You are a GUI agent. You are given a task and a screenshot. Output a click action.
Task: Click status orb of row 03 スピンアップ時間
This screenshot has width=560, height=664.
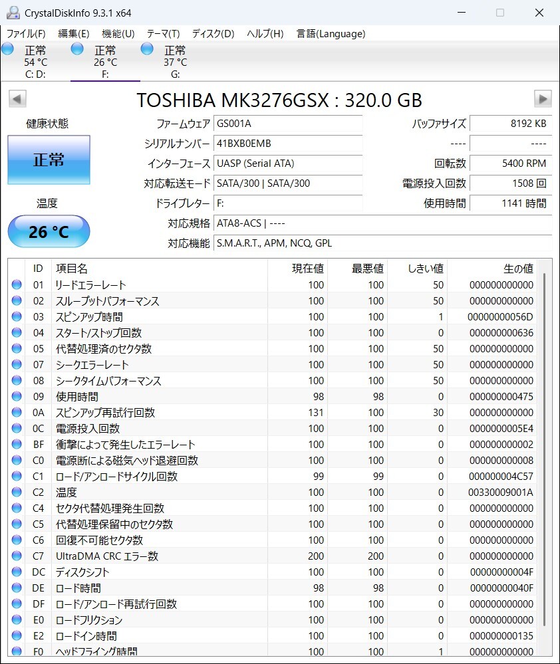[17, 316]
